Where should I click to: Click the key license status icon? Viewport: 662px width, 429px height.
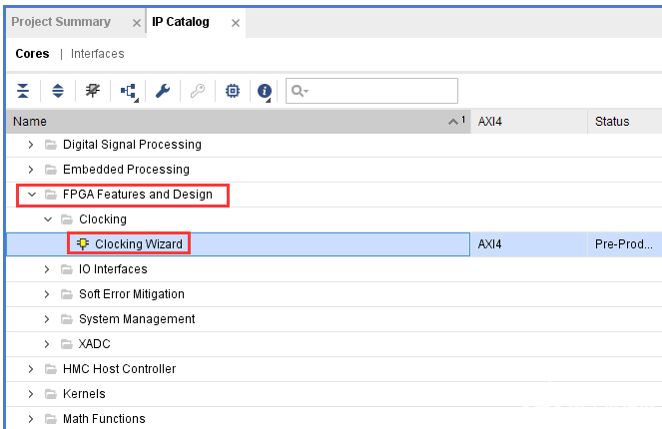pyautogui.click(x=197, y=91)
